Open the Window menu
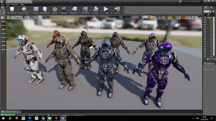 [x=15, y=5]
